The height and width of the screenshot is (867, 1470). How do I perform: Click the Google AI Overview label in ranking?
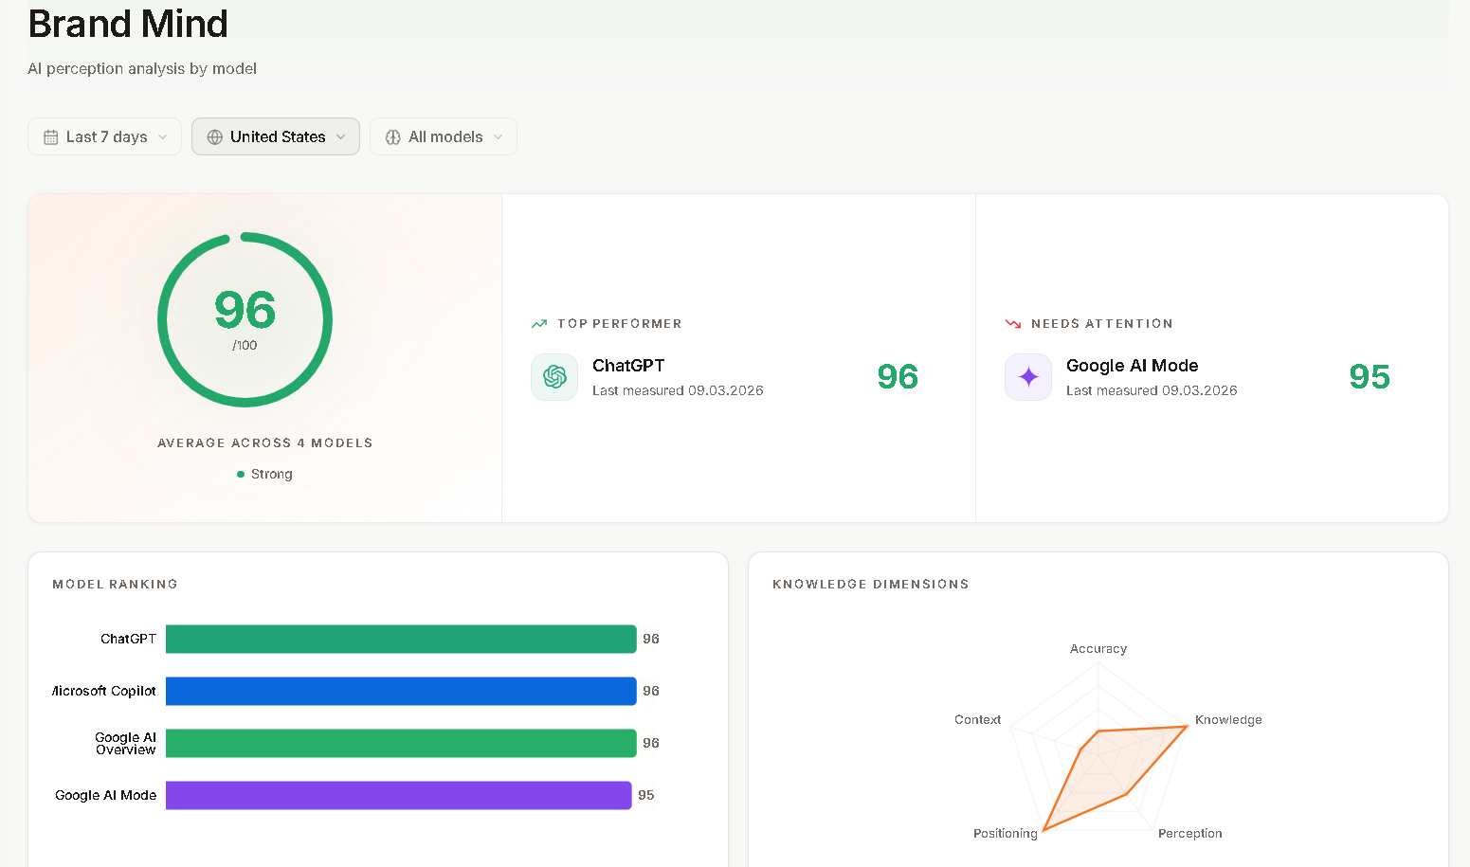pos(125,744)
